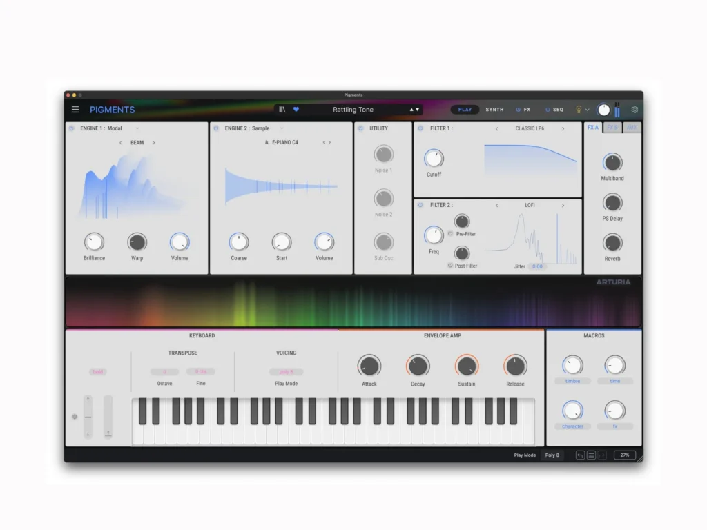Toggle Engine 2 power button
This screenshot has height=530, width=707.
(x=216, y=128)
